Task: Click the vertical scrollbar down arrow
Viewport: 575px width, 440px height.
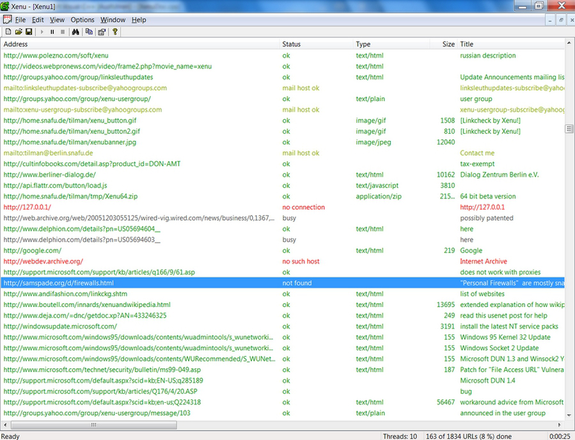Action: (569, 416)
